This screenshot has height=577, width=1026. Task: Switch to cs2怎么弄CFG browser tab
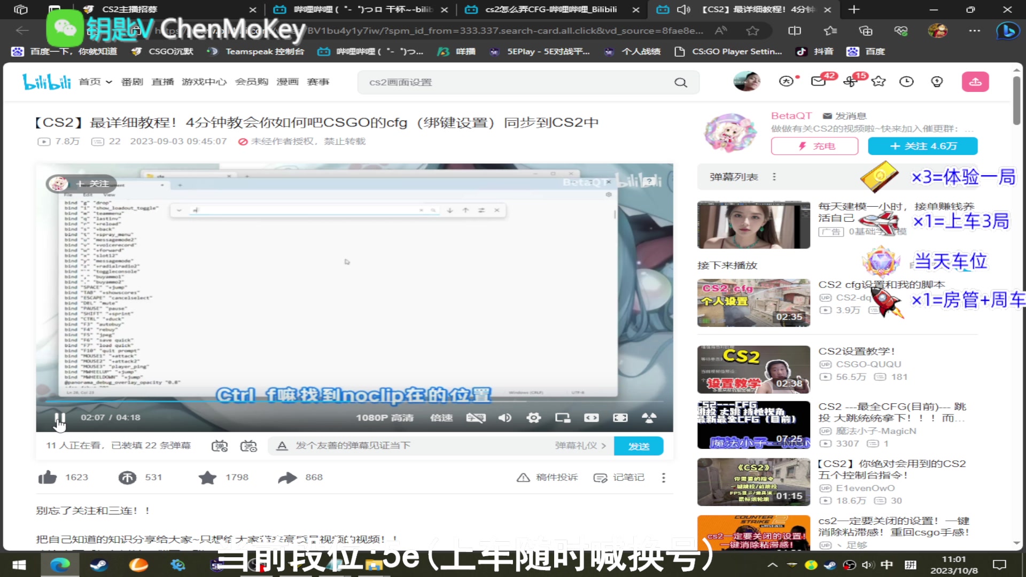click(551, 10)
